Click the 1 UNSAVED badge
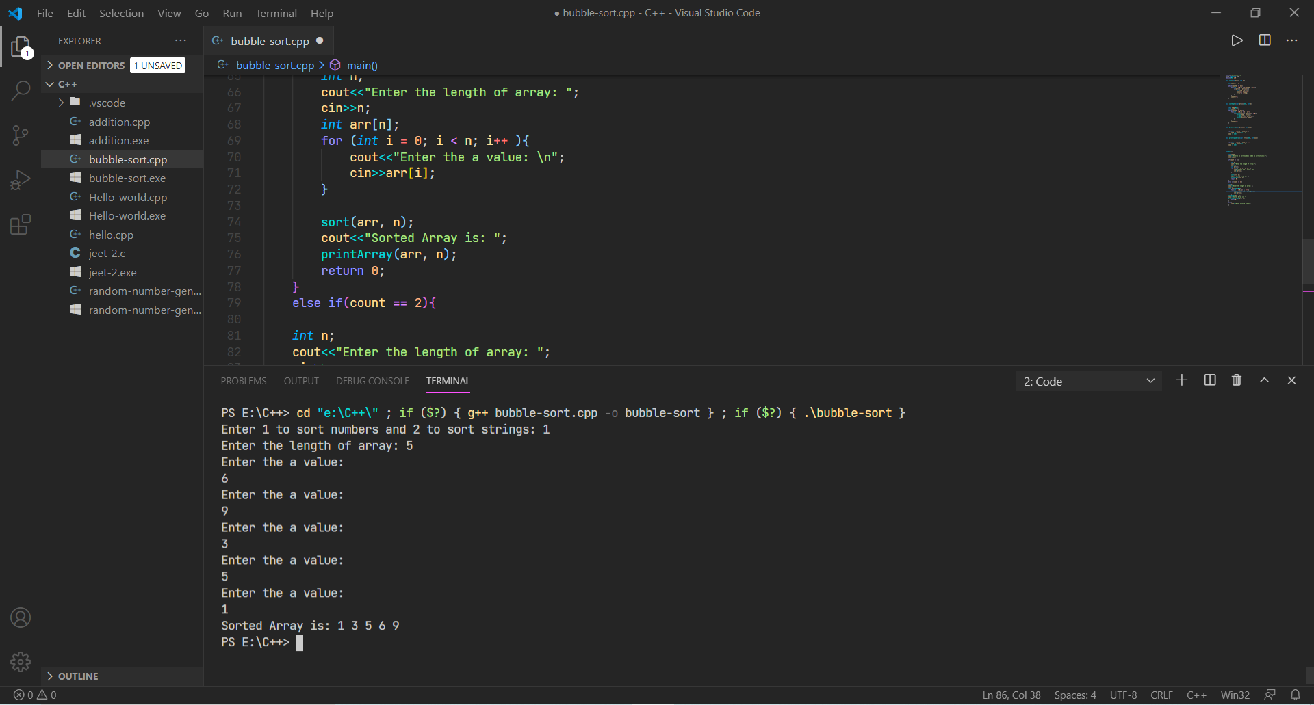1314x705 pixels. (158, 65)
